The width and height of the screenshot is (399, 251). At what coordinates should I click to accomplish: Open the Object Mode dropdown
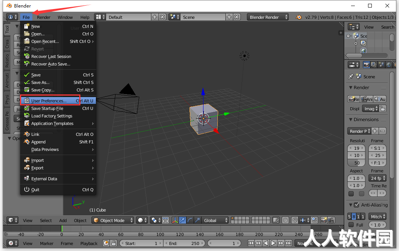(113, 220)
